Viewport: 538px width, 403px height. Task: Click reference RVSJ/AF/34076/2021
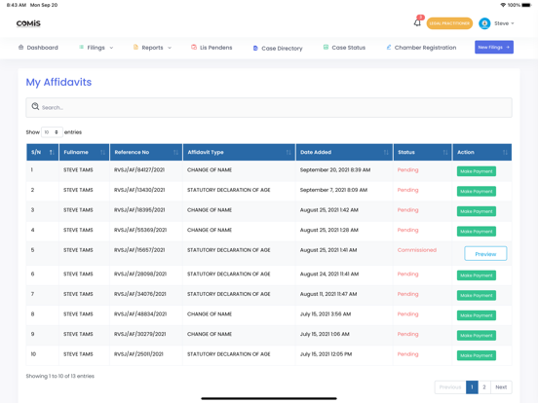tap(140, 294)
